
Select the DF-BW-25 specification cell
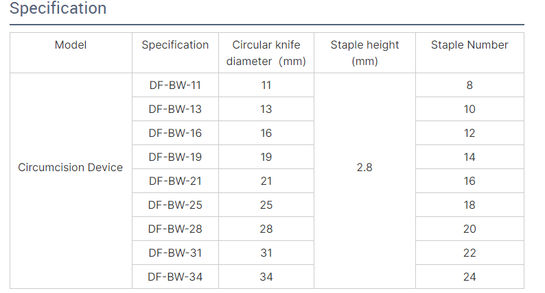[175, 205]
